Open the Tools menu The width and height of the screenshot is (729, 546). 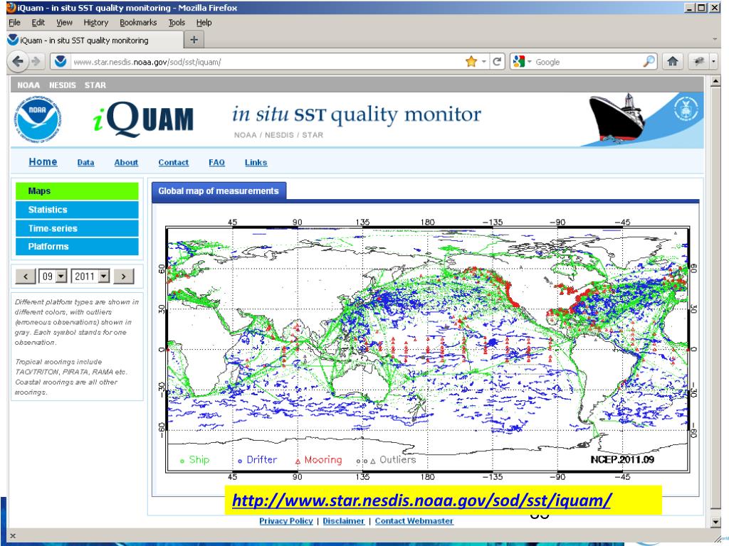(x=177, y=22)
